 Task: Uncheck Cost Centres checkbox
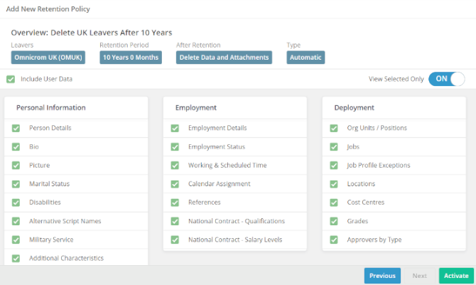pyautogui.click(x=334, y=203)
